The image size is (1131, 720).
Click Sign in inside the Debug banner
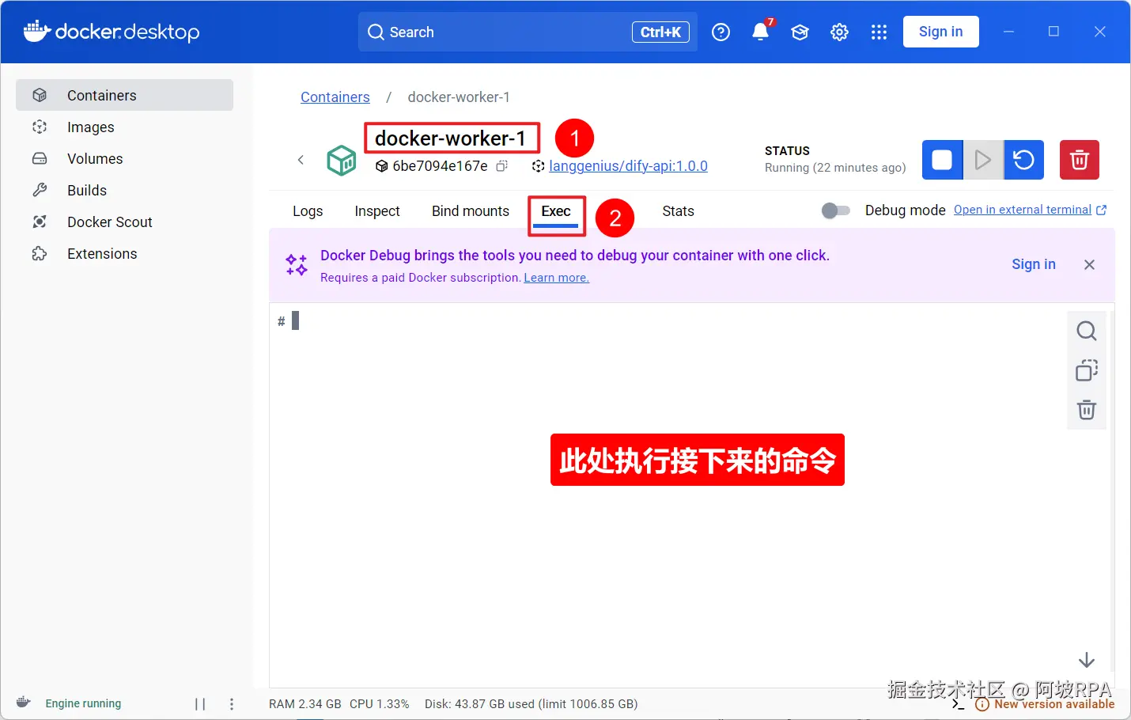(1034, 264)
